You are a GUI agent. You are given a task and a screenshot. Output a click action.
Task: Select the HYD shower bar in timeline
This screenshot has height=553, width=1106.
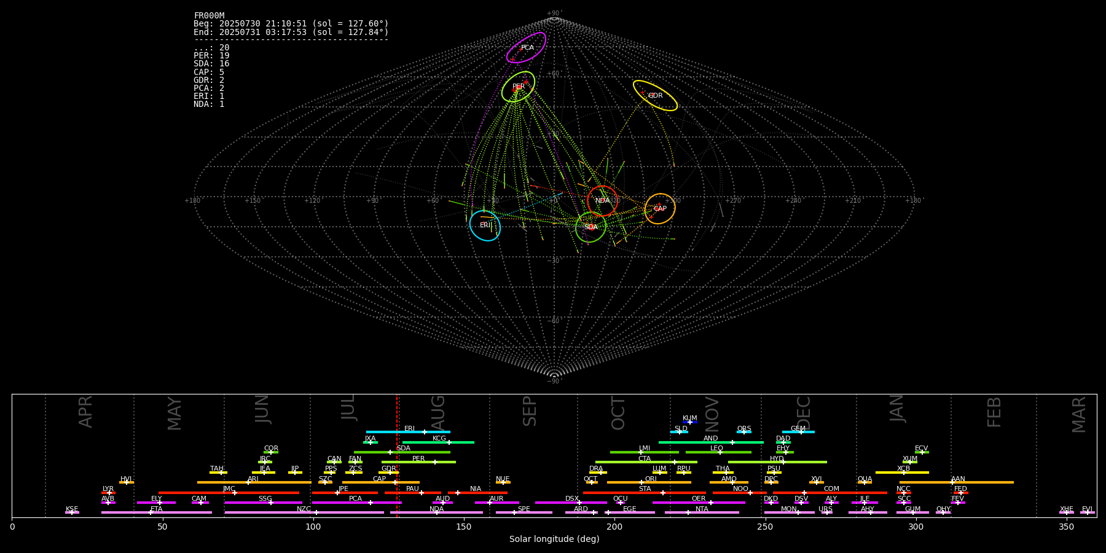click(x=777, y=462)
